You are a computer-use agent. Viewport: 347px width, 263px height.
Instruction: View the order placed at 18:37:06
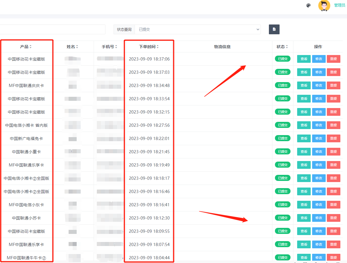click(304, 59)
